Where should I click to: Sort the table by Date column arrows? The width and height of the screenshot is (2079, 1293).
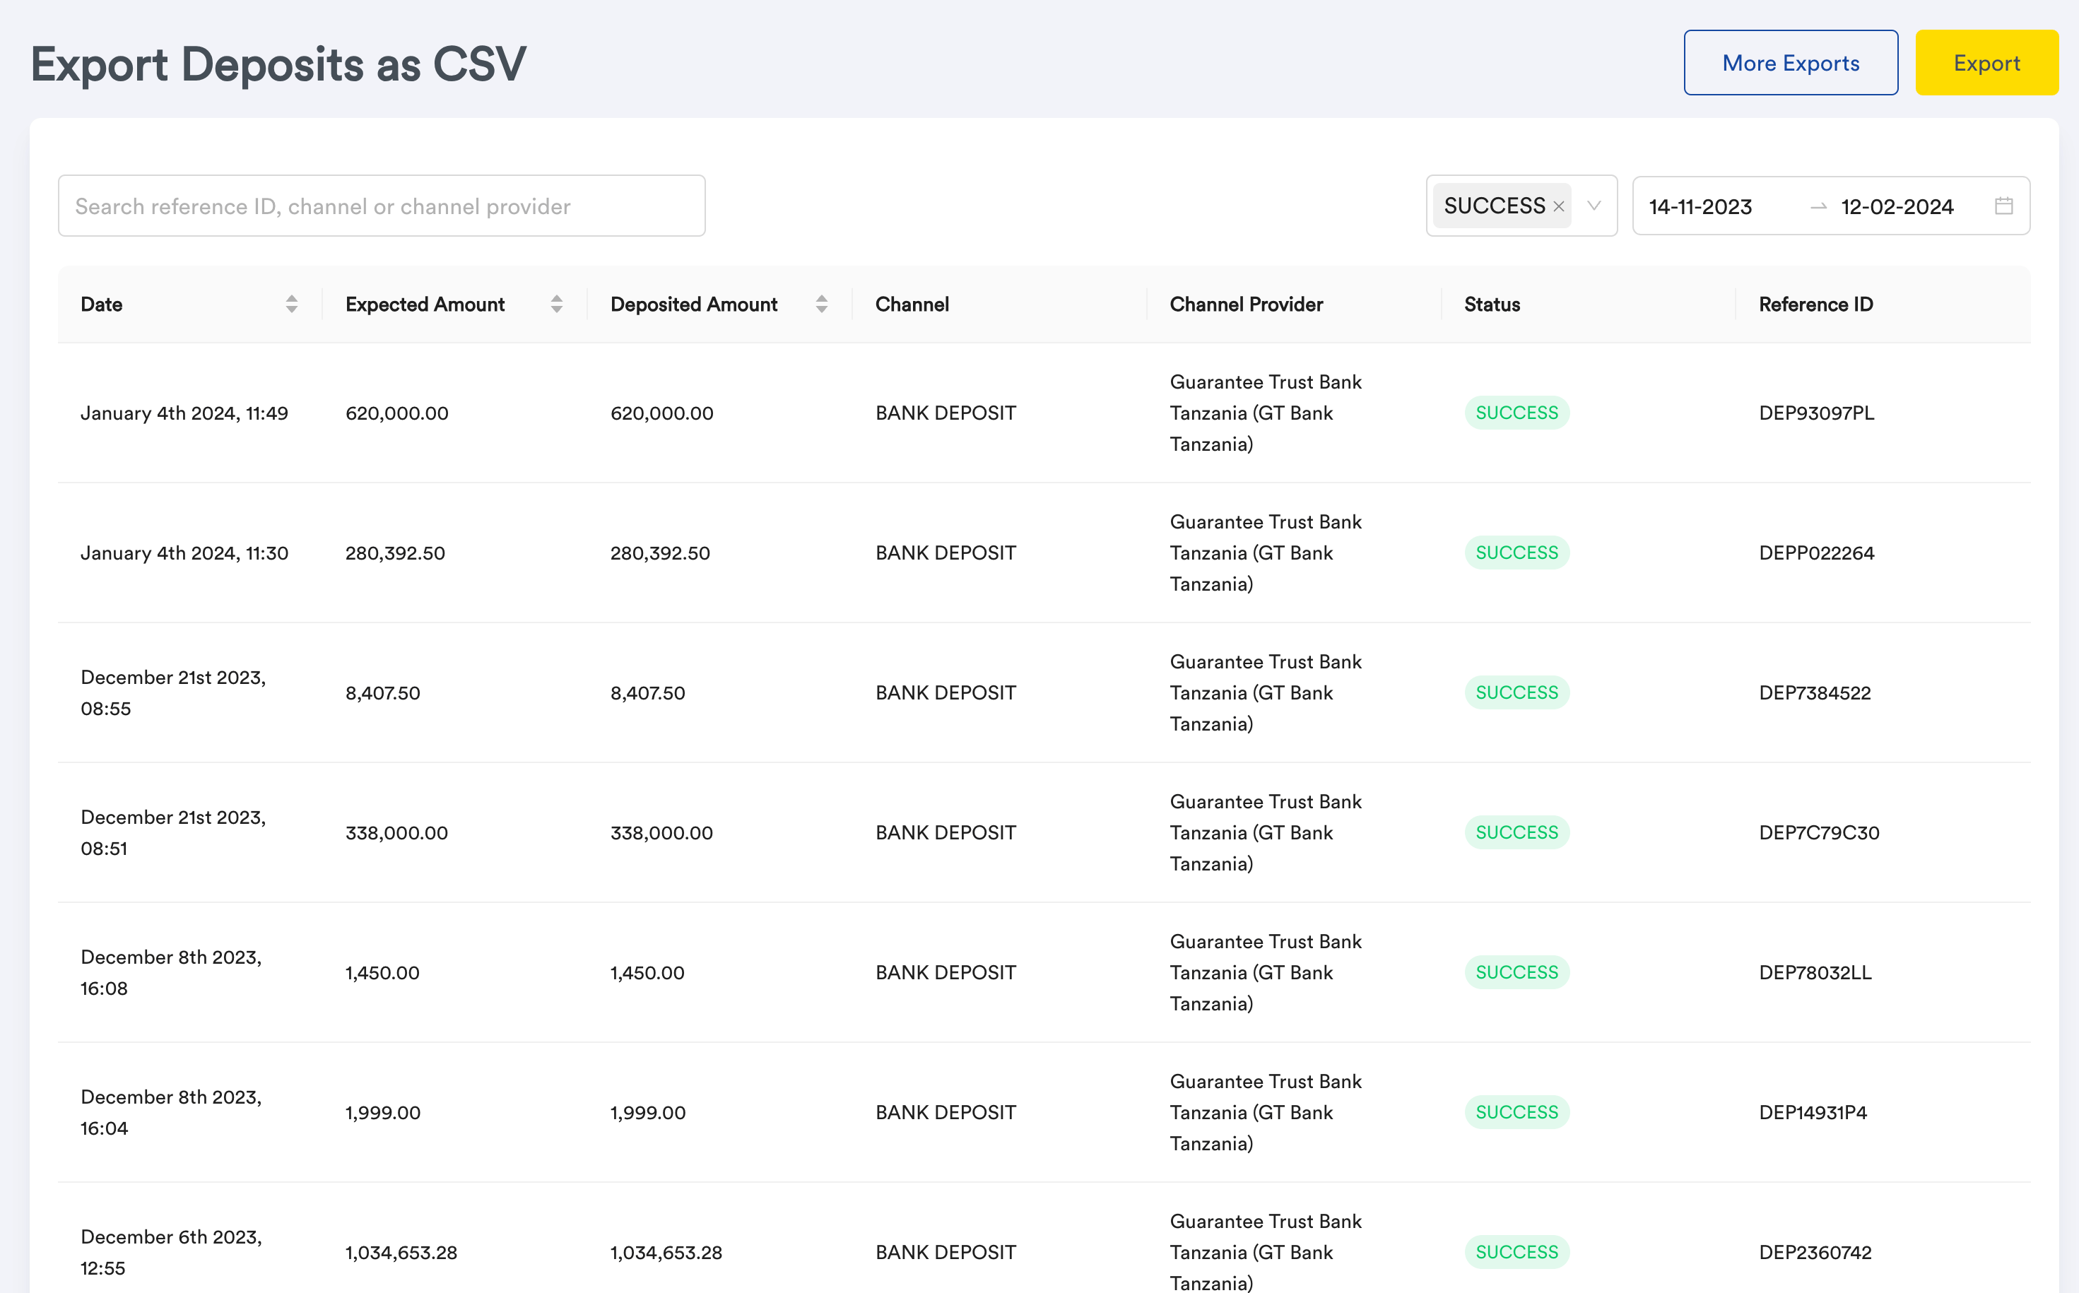[x=292, y=305]
